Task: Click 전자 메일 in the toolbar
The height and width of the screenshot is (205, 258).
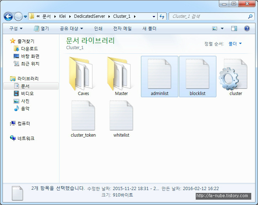Action: pyautogui.click(x=122, y=28)
